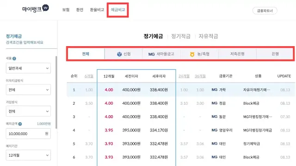Open the 보험 menu
Viewport: 296px width, 166px height.
click(x=66, y=10)
